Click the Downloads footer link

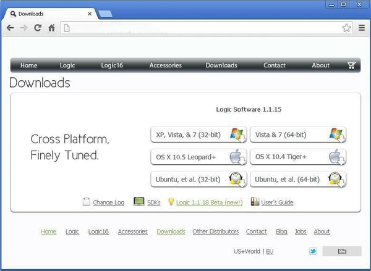click(171, 231)
